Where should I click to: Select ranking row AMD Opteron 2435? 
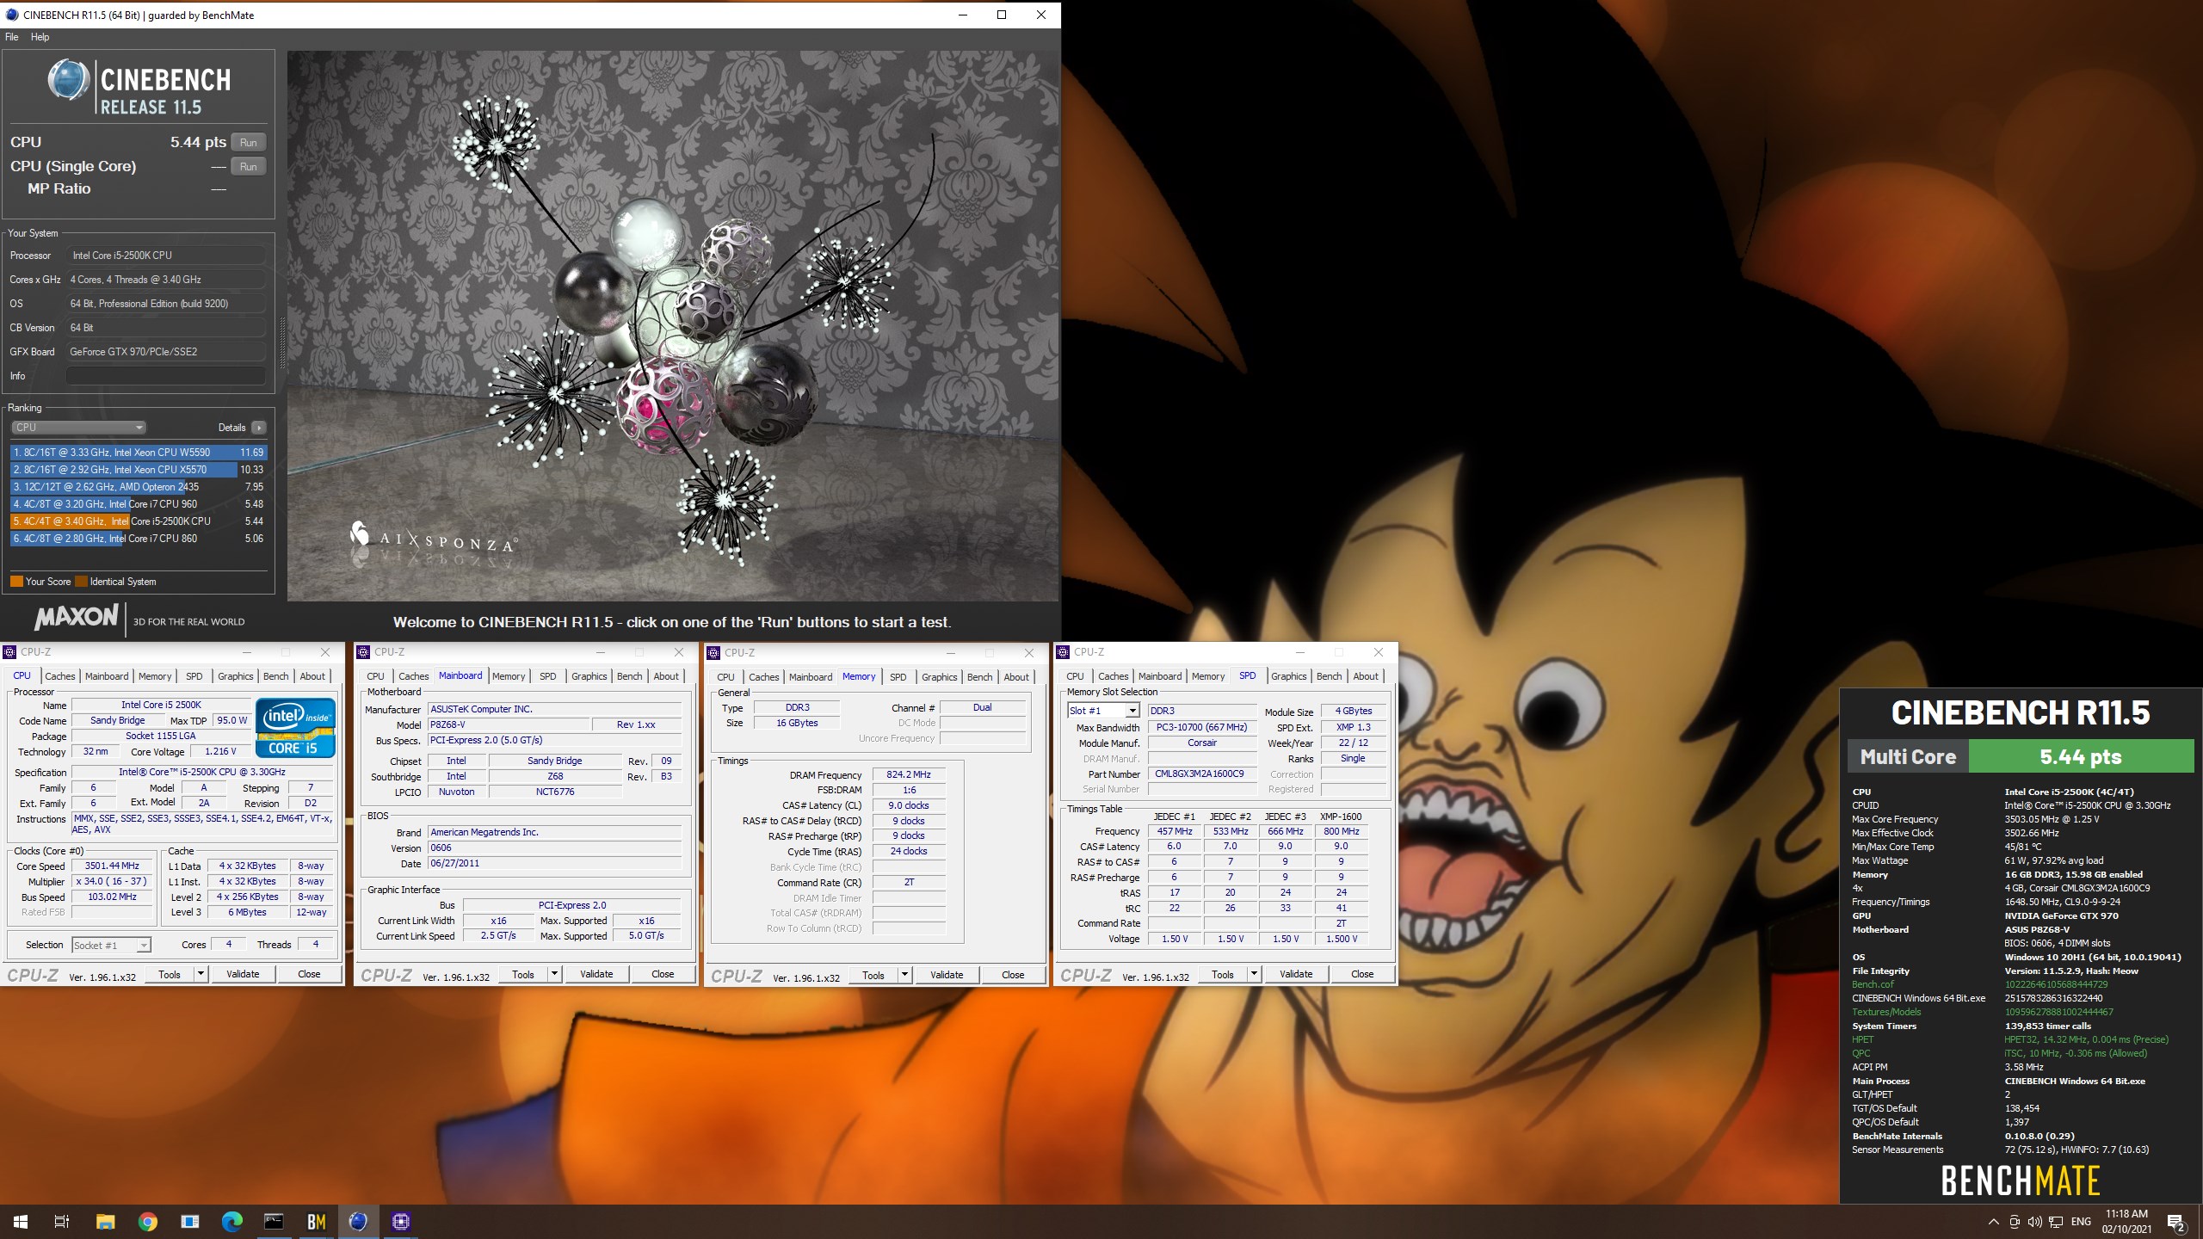(x=138, y=487)
